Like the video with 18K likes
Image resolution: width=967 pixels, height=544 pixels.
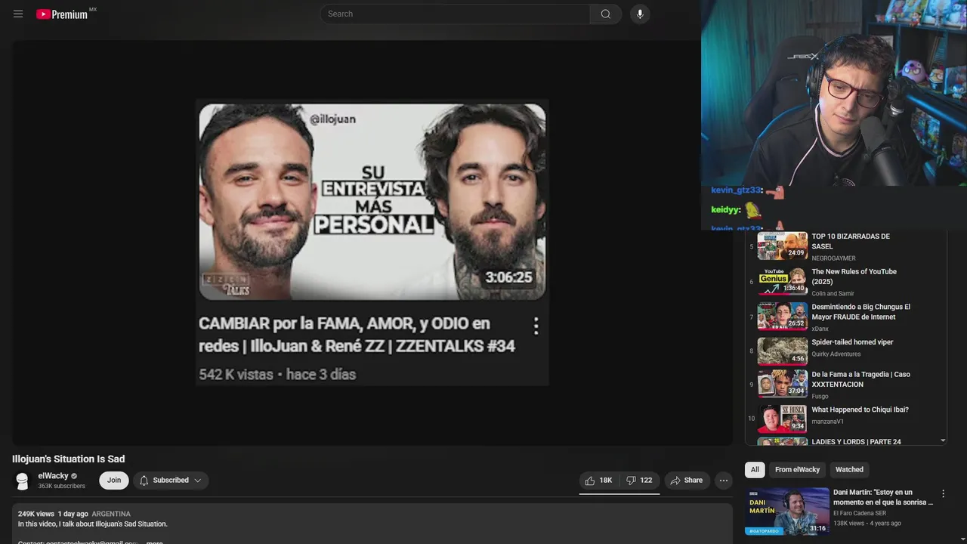pyautogui.click(x=598, y=481)
